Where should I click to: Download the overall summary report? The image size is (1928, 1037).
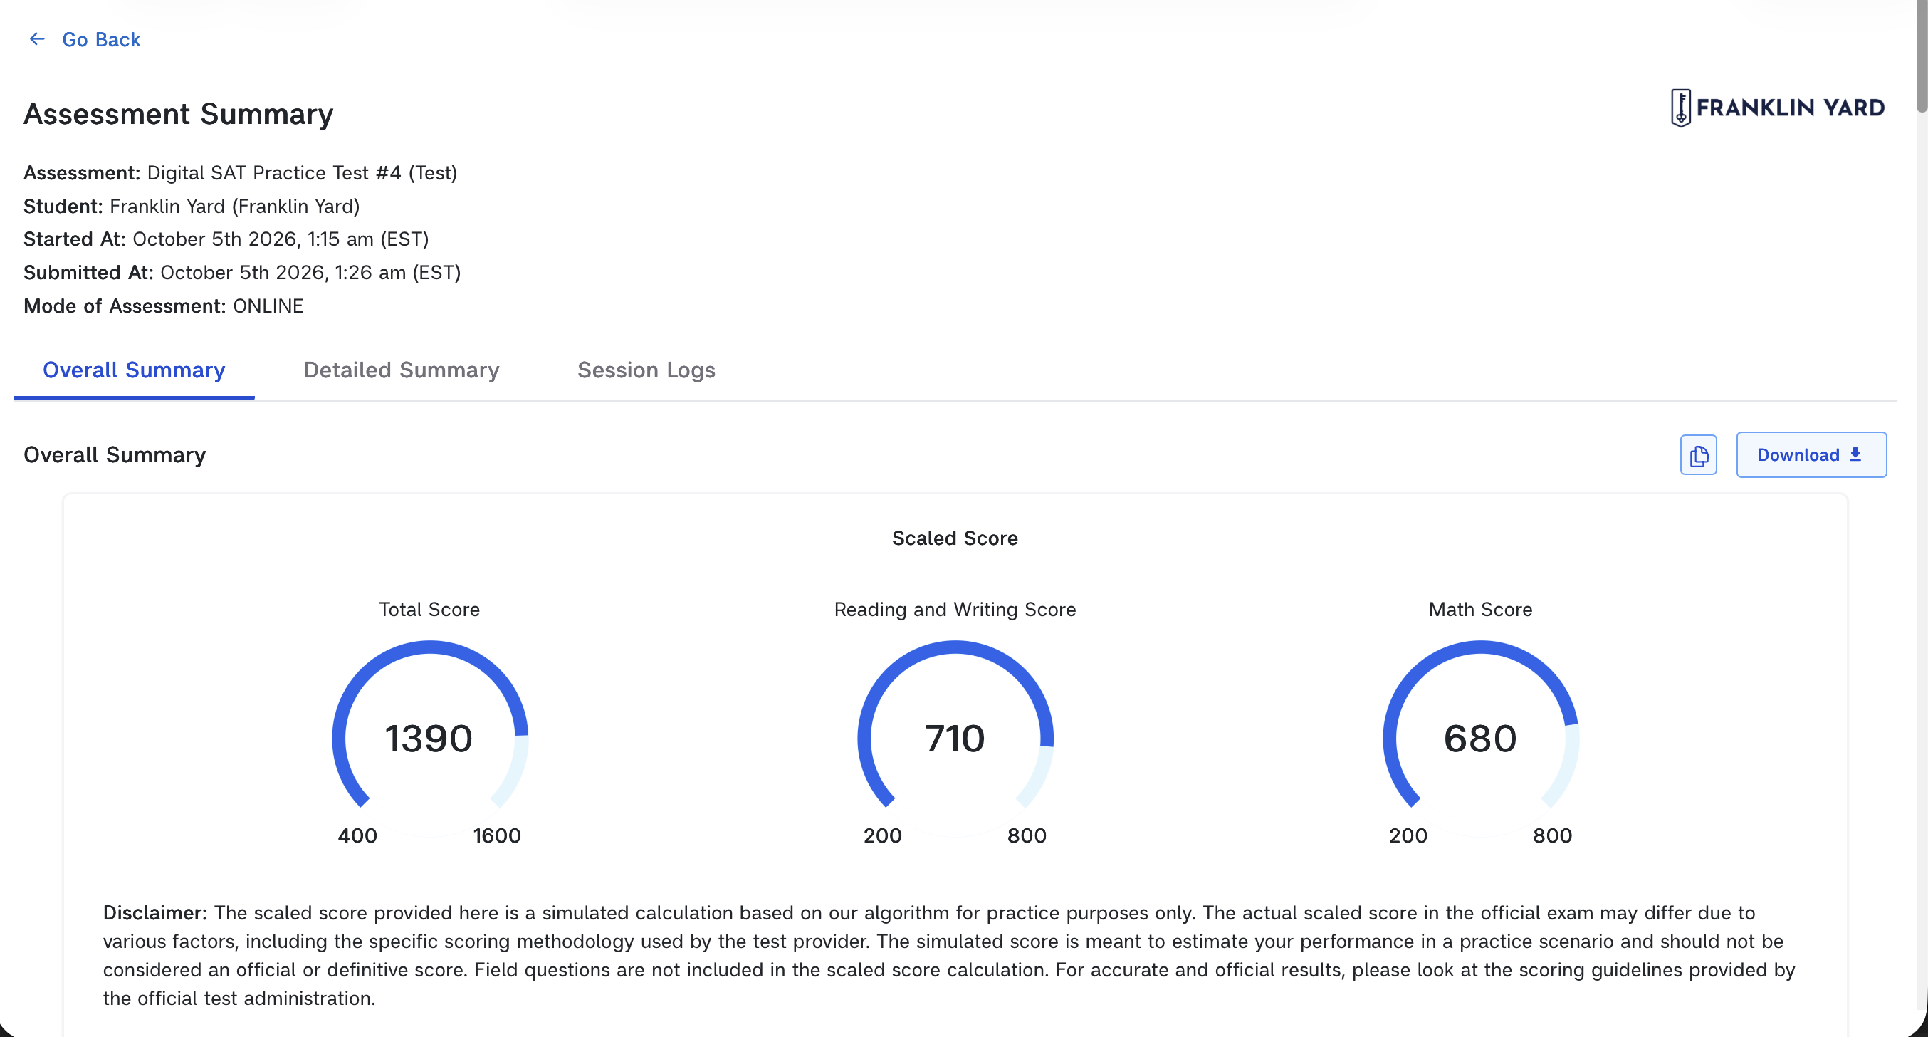click(x=1811, y=454)
